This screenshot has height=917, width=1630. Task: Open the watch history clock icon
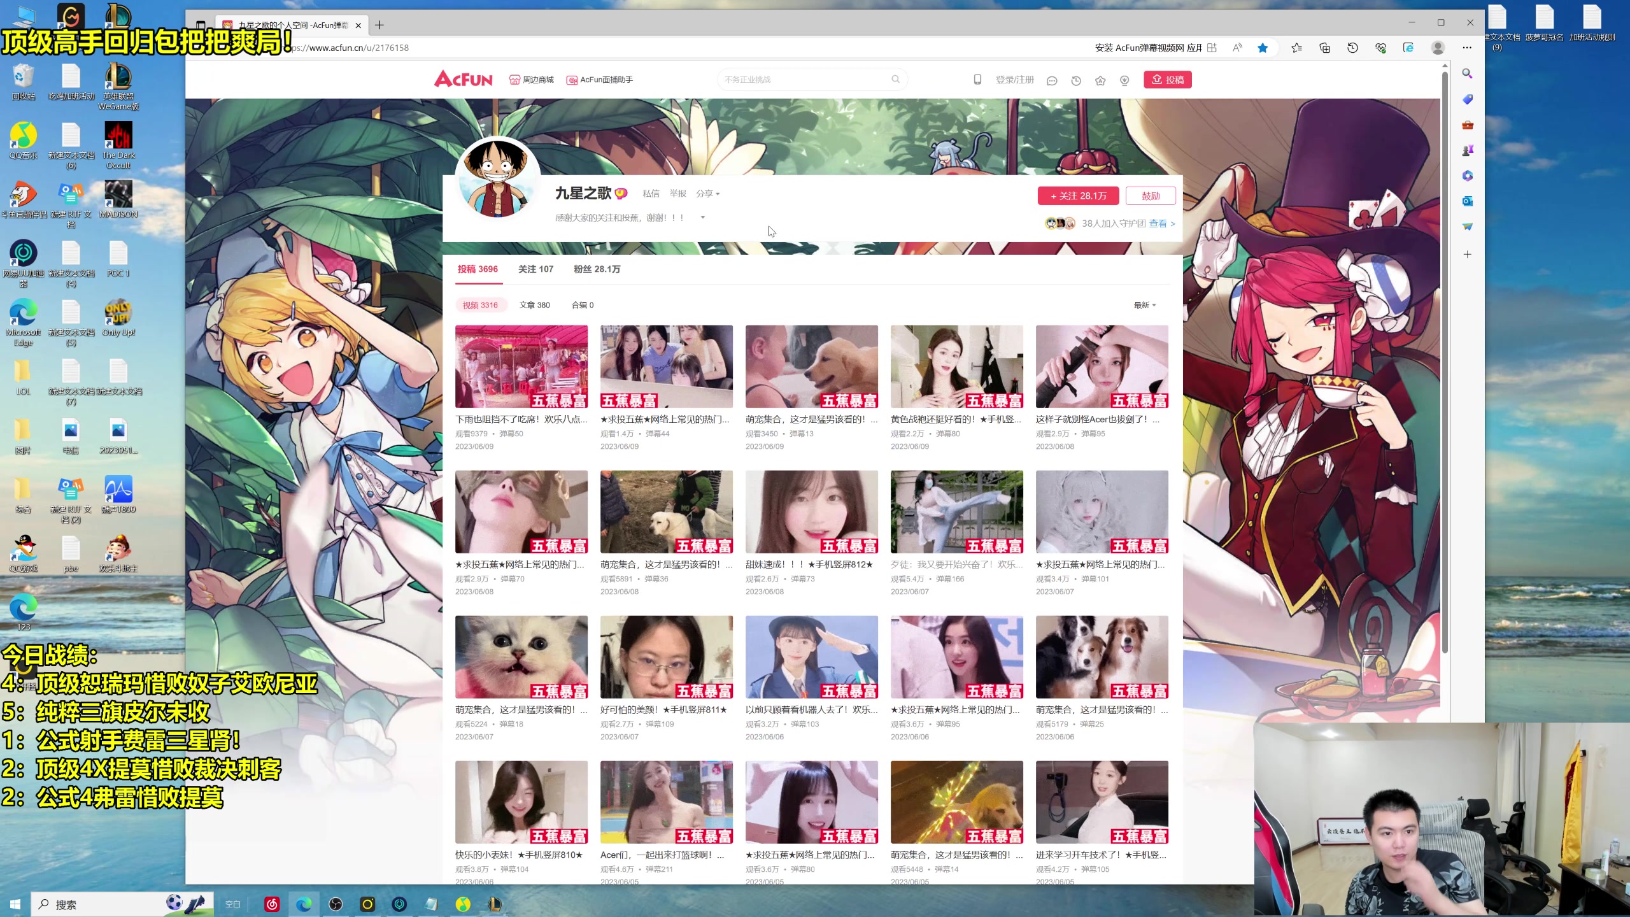pos(1076,81)
